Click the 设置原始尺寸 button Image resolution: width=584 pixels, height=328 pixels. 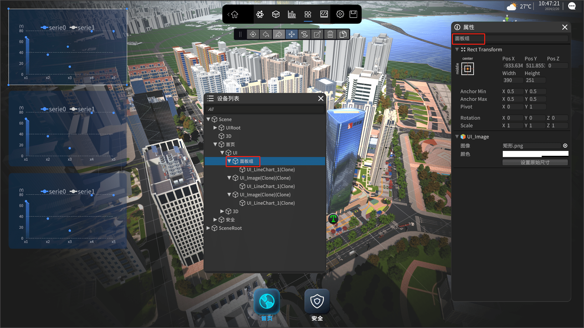pos(535,162)
